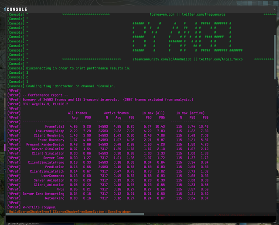
Task: Click the Server Send Networking row label
Action: (x=43, y=194)
